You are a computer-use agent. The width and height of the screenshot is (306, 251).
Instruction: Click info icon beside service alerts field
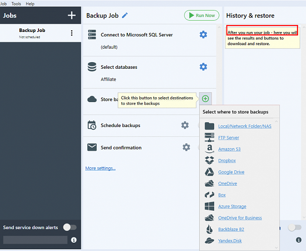[73, 240]
